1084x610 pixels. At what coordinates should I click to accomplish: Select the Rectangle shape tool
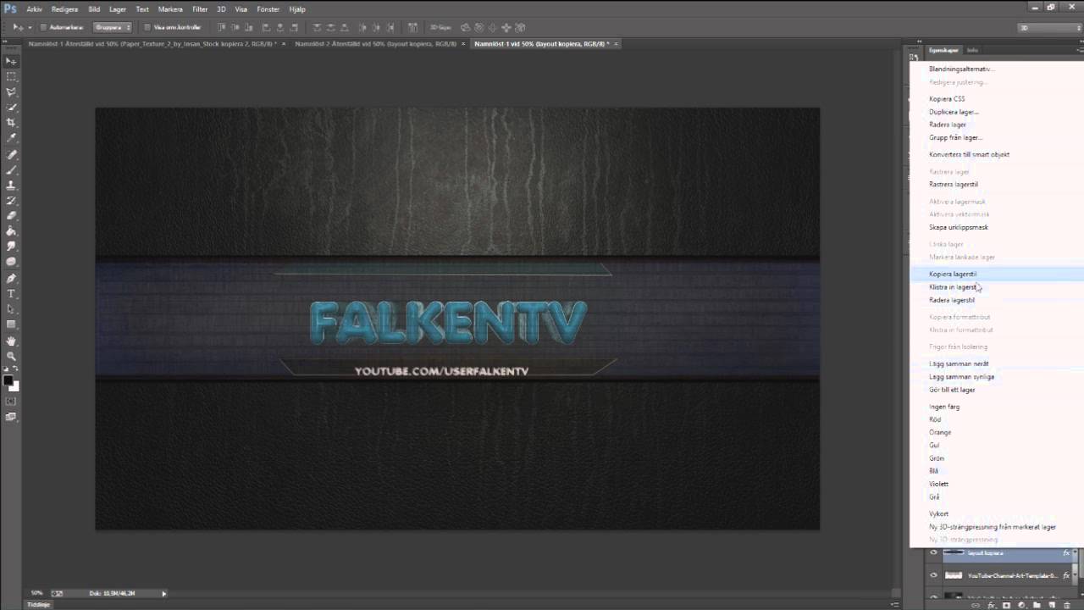pyautogui.click(x=11, y=324)
